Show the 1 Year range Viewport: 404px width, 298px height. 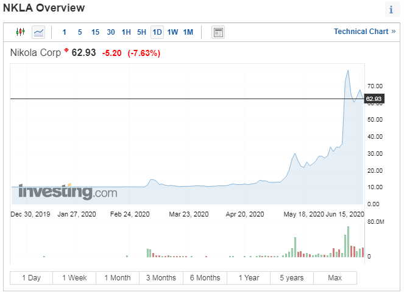pyautogui.click(x=249, y=278)
